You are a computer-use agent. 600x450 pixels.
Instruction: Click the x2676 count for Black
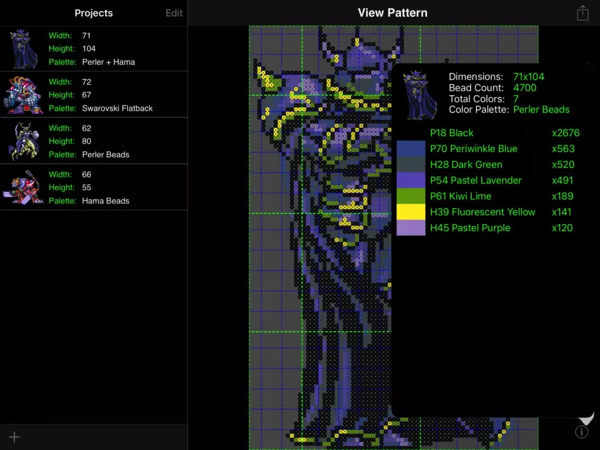[566, 133]
